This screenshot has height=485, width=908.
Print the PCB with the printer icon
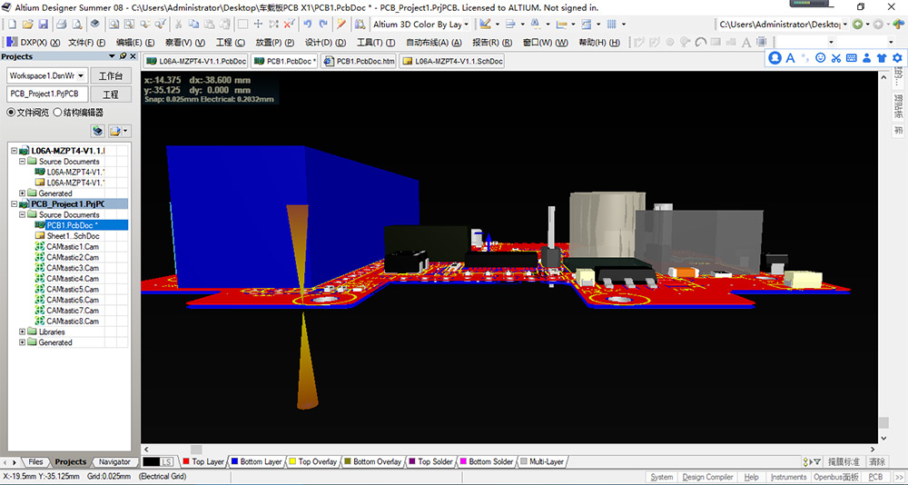click(62, 25)
